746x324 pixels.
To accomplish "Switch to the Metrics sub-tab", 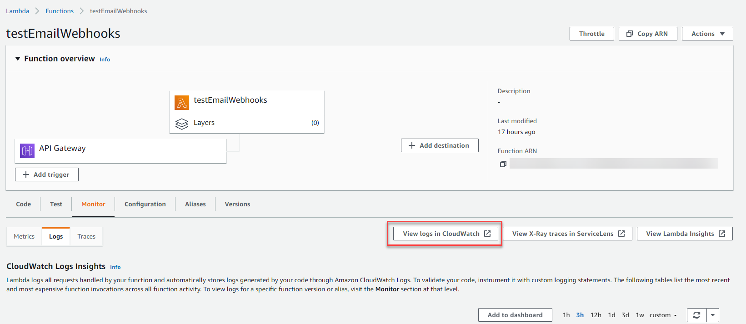I will click(x=24, y=236).
